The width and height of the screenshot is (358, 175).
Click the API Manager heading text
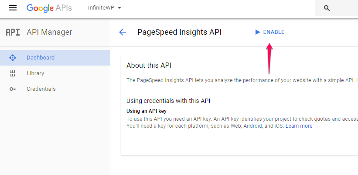[x=49, y=32]
